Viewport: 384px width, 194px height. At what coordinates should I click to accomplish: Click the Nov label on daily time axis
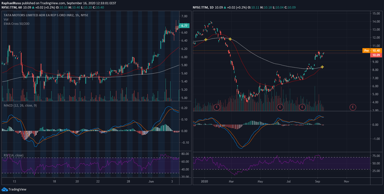(346, 181)
